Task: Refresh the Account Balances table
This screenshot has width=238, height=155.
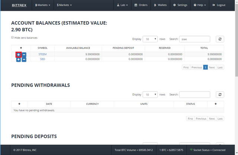Action: 220,39
